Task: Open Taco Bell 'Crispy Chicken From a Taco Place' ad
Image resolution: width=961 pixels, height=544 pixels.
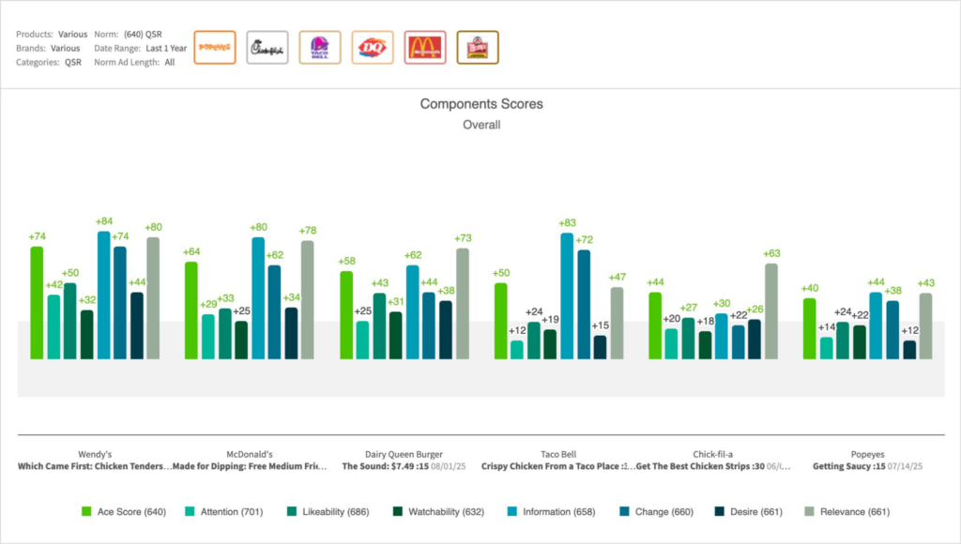Action: [558, 466]
